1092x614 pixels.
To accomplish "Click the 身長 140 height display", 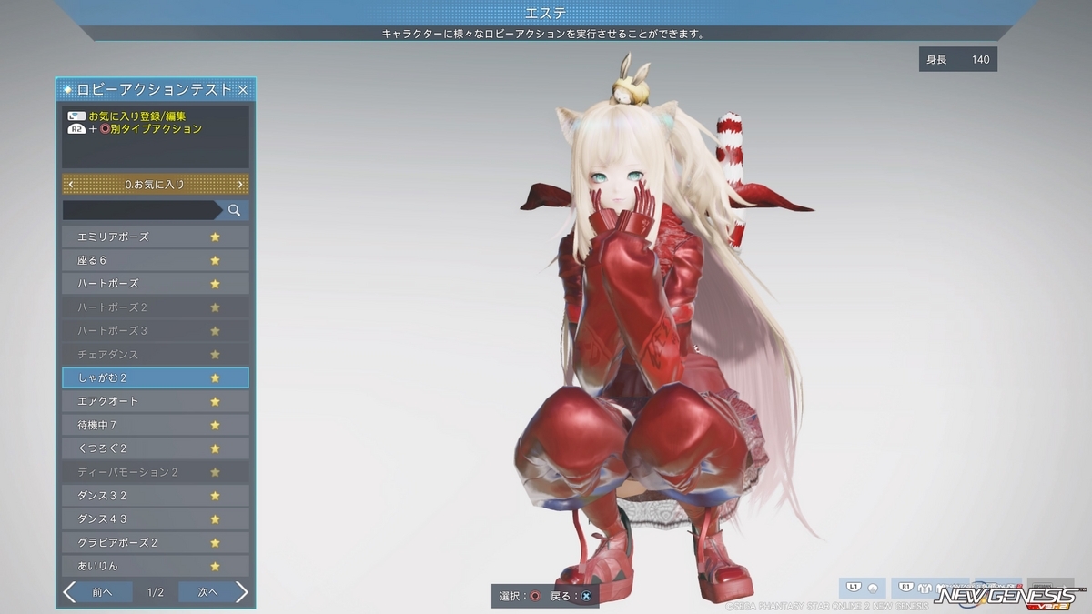I will click(x=958, y=60).
